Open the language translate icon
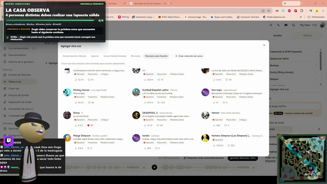This screenshot has height=184, width=327. [x=278, y=25]
